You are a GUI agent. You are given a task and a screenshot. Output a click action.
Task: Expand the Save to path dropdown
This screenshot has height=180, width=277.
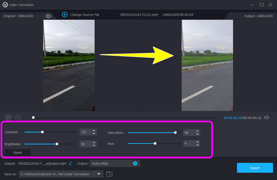pyautogui.click(x=99, y=174)
